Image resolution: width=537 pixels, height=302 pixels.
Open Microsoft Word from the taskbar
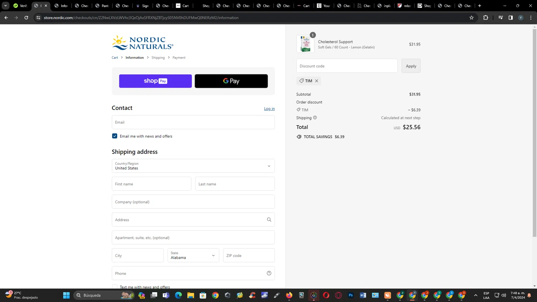363,295
